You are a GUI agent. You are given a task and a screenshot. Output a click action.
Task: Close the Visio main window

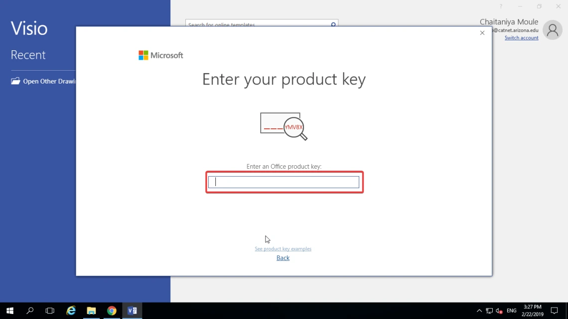(558, 6)
